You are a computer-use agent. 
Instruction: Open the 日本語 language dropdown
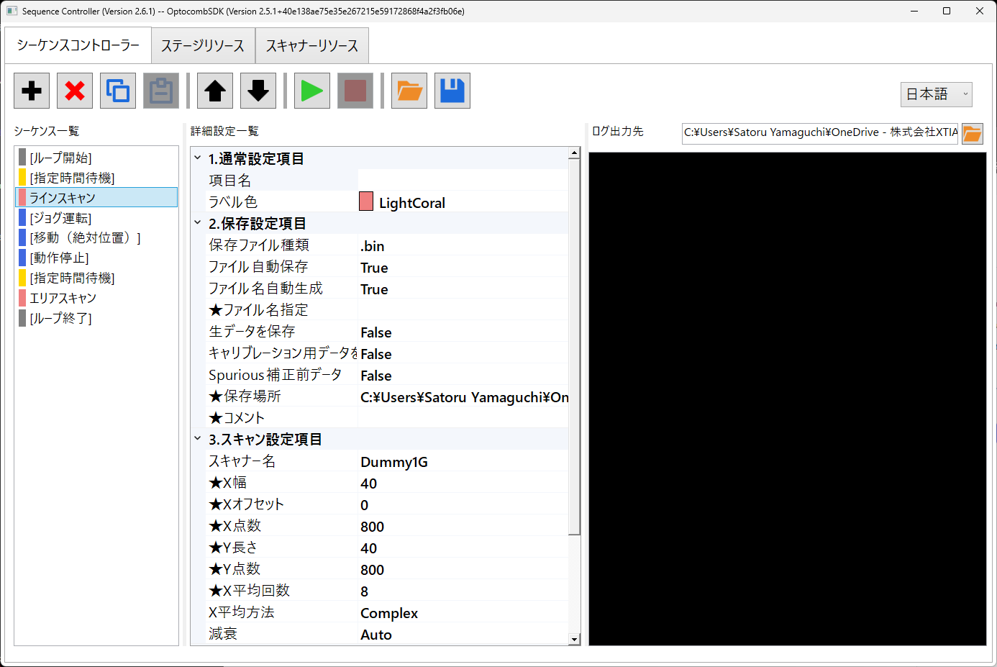(936, 94)
